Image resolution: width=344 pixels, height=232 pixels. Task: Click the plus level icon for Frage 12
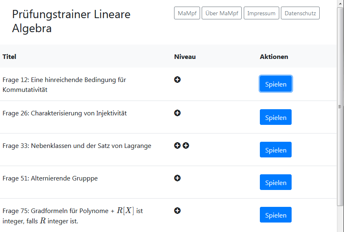pyautogui.click(x=177, y=80)
